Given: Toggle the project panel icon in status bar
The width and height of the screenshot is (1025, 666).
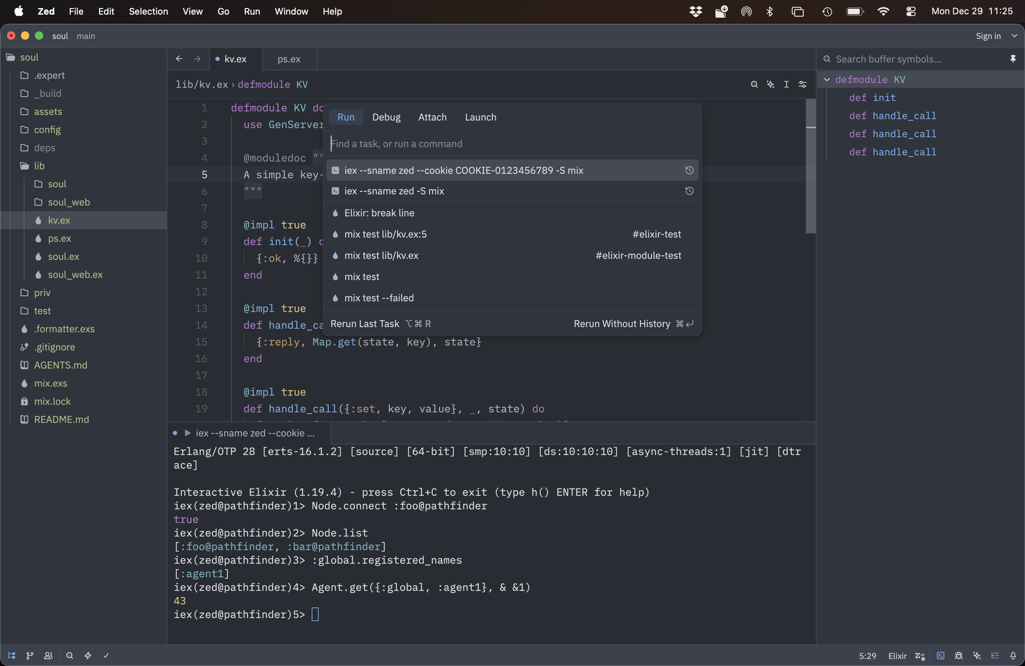Looking at the screenshot, I should (12, 656).
